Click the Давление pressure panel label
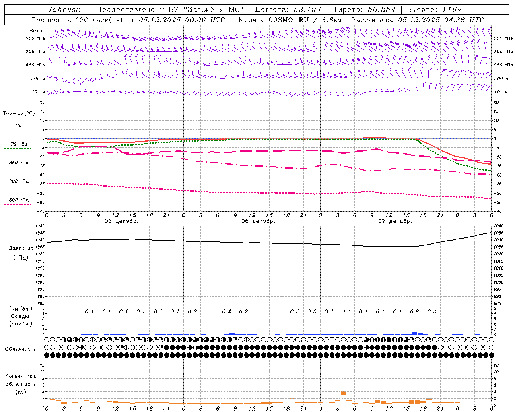Screen dimensions: 515x412 21,249
